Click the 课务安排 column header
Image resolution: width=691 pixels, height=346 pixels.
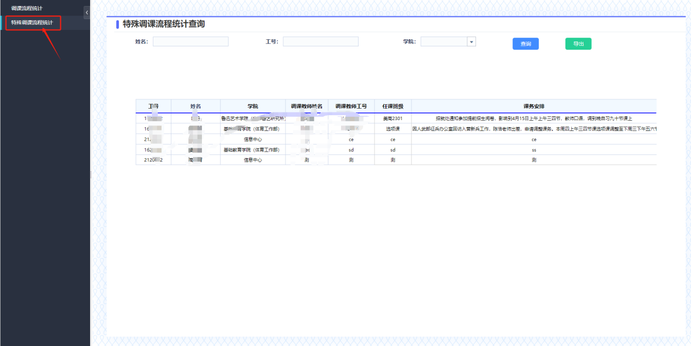[533, 106]
